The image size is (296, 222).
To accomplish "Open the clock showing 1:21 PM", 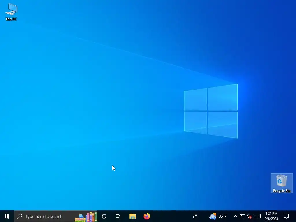I will coord(271,216).
